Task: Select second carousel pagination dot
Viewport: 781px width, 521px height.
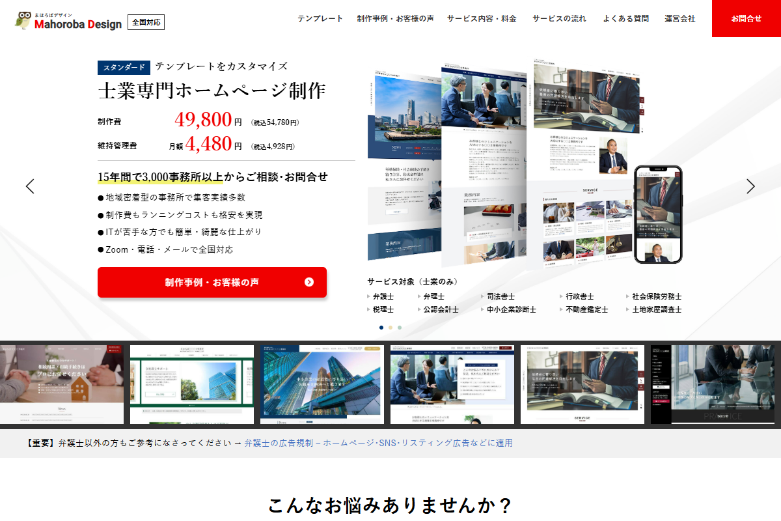Action: pyautogui.click(x=390, y=328)
